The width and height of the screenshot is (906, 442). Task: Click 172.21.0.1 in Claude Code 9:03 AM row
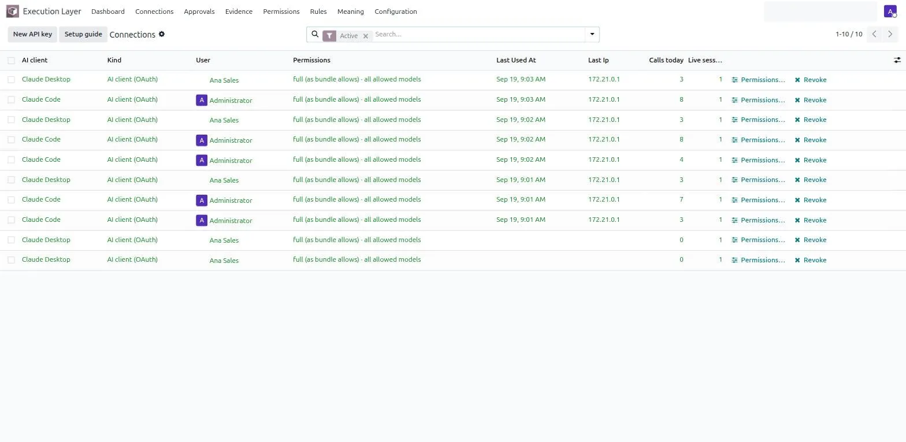pyautogui.click(x=604, y=99)
